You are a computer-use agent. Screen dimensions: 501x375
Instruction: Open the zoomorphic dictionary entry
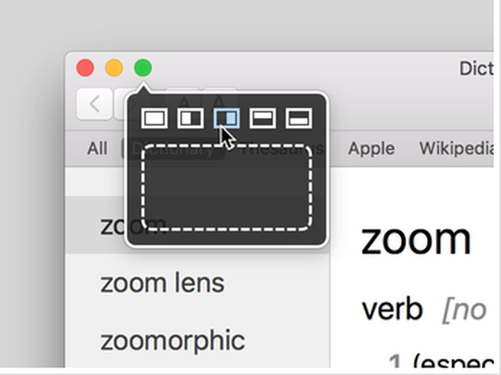(x=172, y=340)
